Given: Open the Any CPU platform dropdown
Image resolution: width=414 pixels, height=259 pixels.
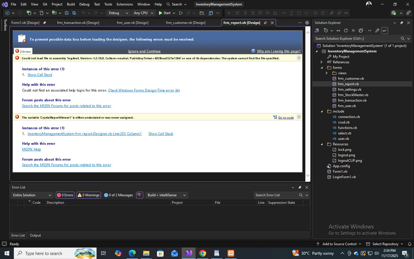Looking at the screenshot, I should pyautogui.click(x=143, y=13).
